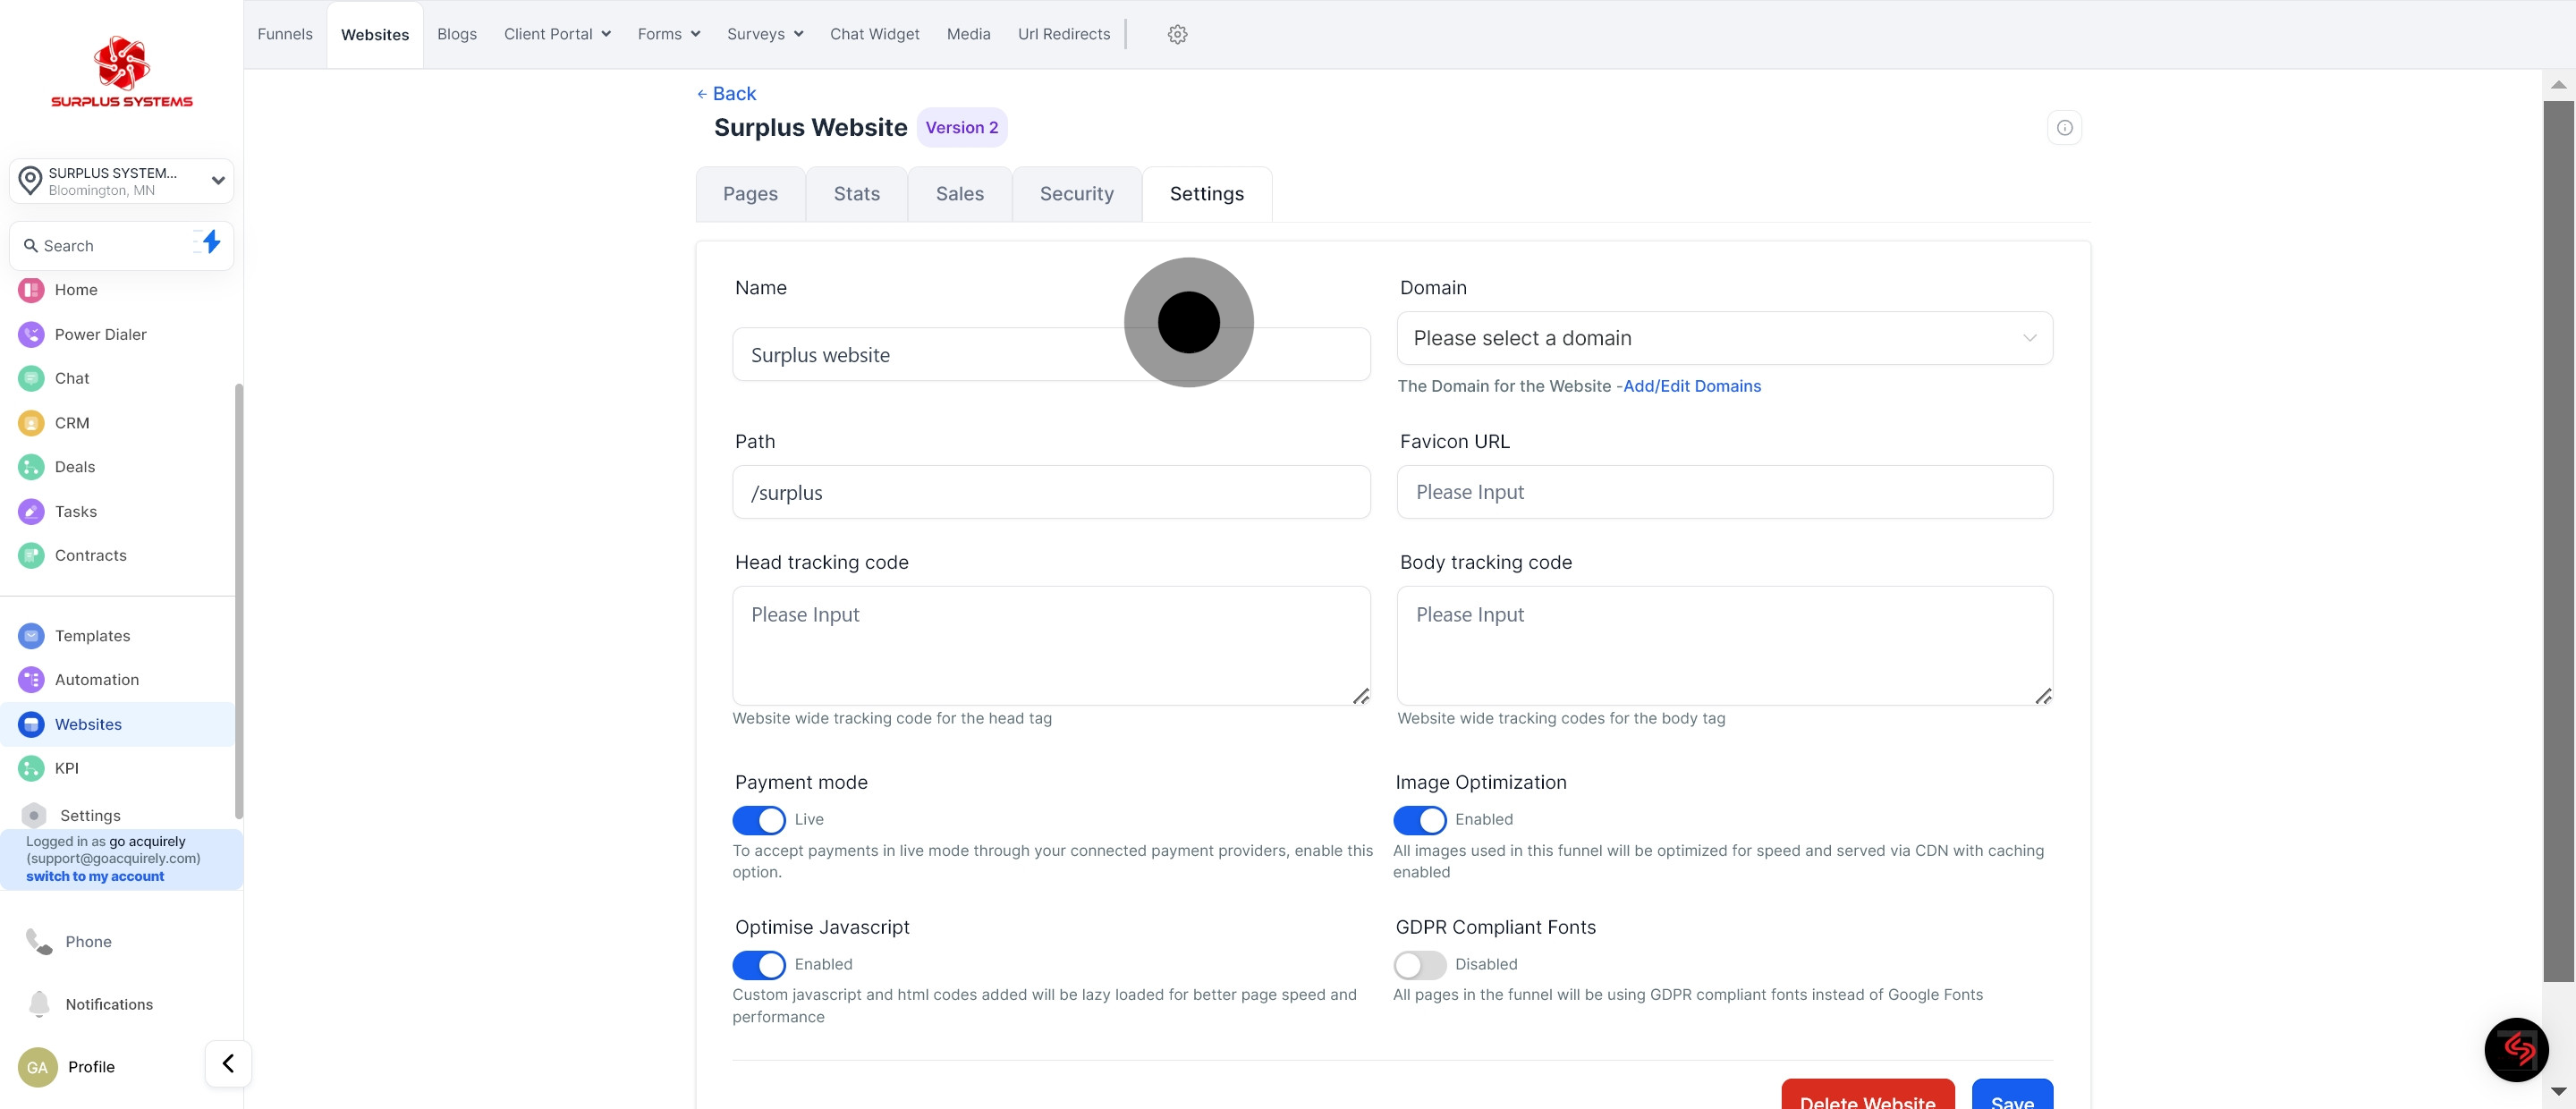Open the Automation sidebar item
Screen dimensions: 2576x1109
(96, 679)
